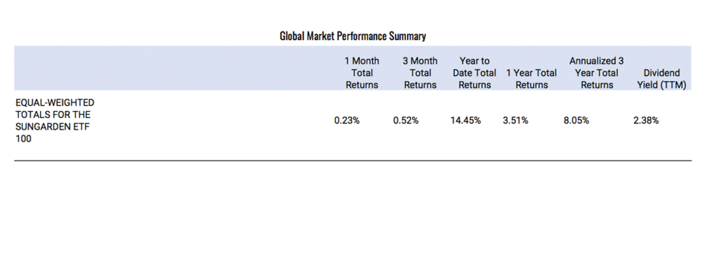707x258 pixels.
Task: Click the 0.23% one-month return value
Action: pyautogui.click(x=346, y=121)
